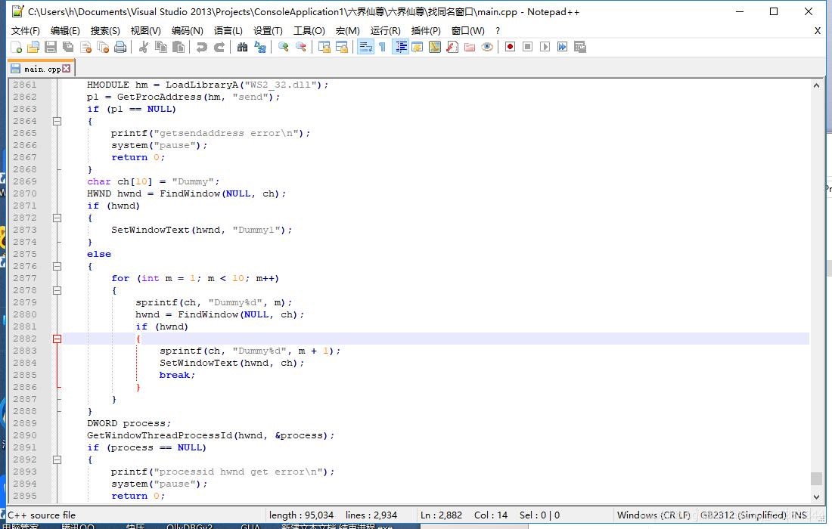Click the Stop recording macro icon

[527, 47]
